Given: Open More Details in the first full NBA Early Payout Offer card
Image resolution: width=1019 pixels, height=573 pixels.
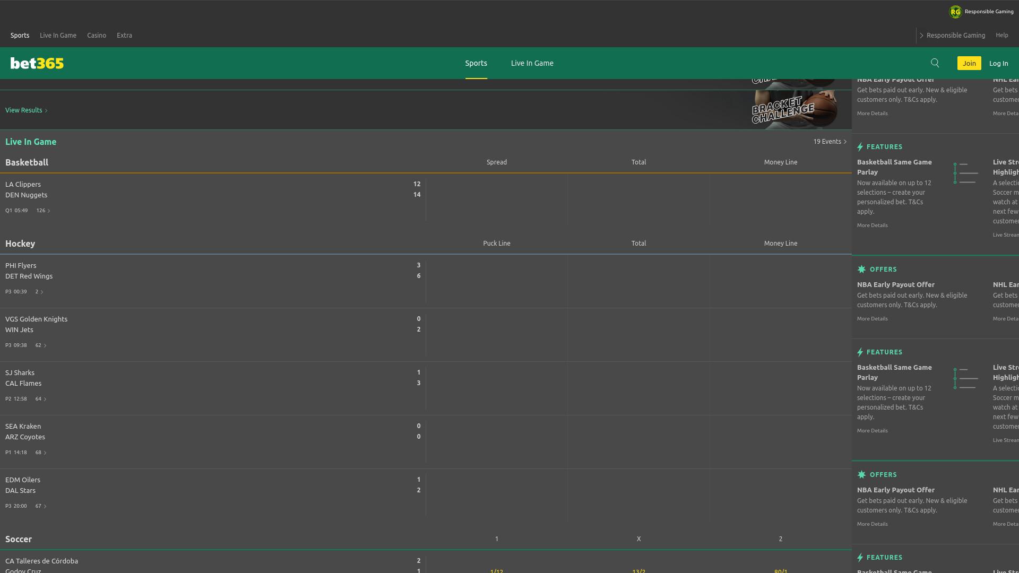Looking at the screenshot, I should pos(872,319).
